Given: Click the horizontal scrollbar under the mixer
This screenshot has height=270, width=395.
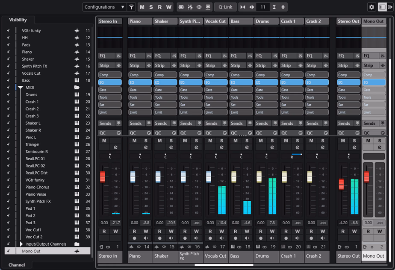Looking at the screenshot, I should pos(224,265).
